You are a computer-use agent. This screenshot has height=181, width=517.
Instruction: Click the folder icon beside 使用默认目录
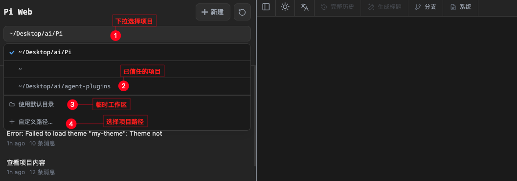click(x=12, y=104)
